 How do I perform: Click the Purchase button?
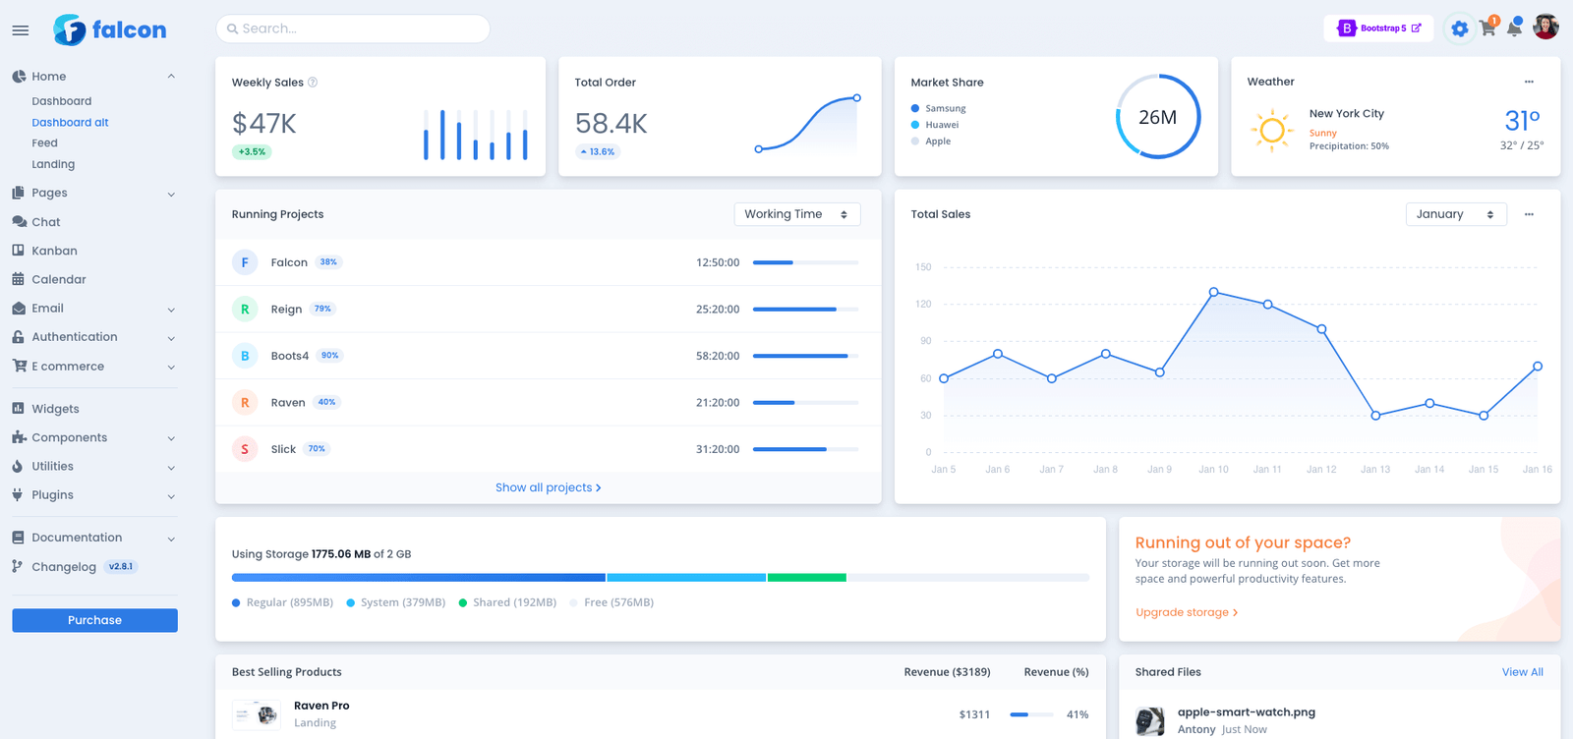(x=94, y=620)
